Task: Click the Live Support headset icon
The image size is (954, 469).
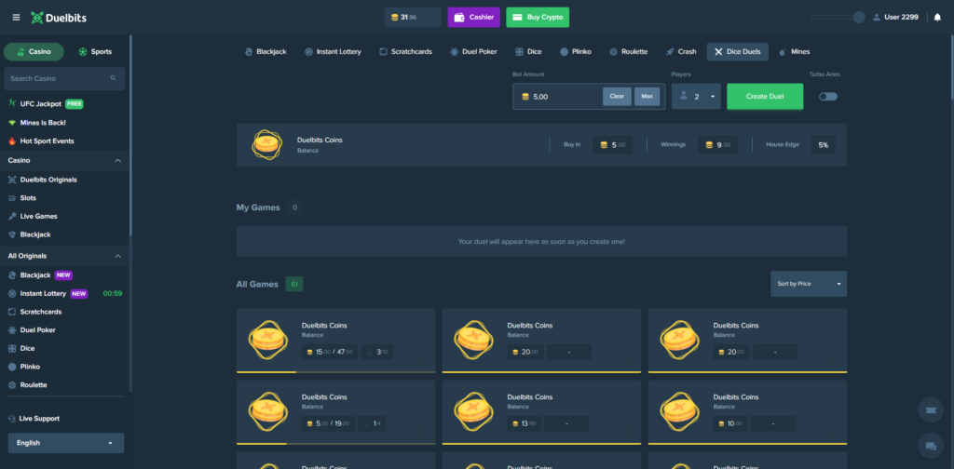Action: (12, 419)
